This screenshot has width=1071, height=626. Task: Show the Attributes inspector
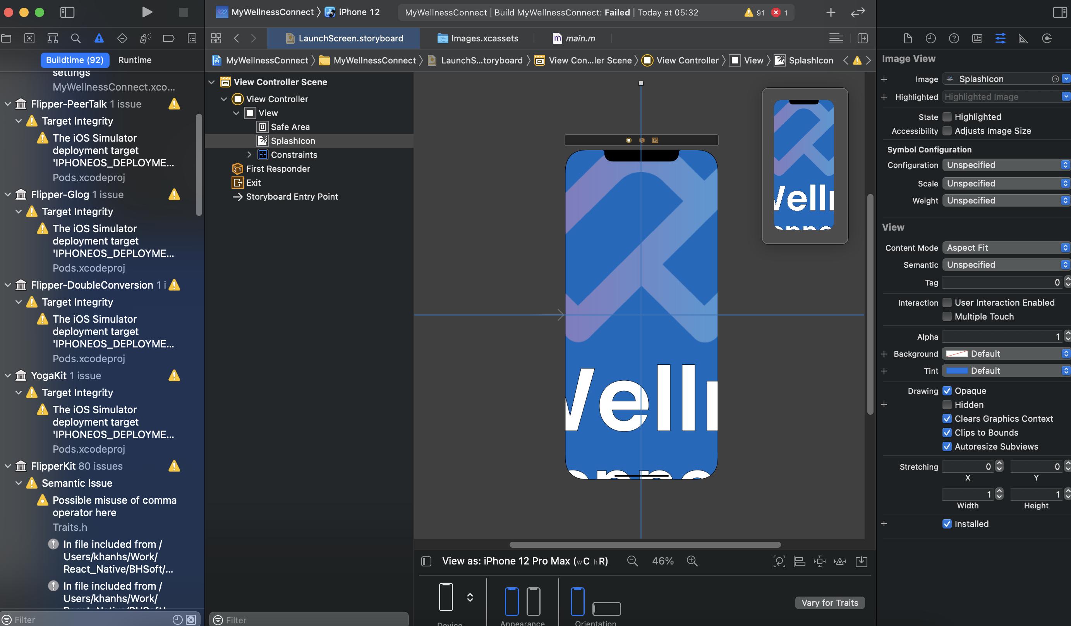click(1001, 38)
